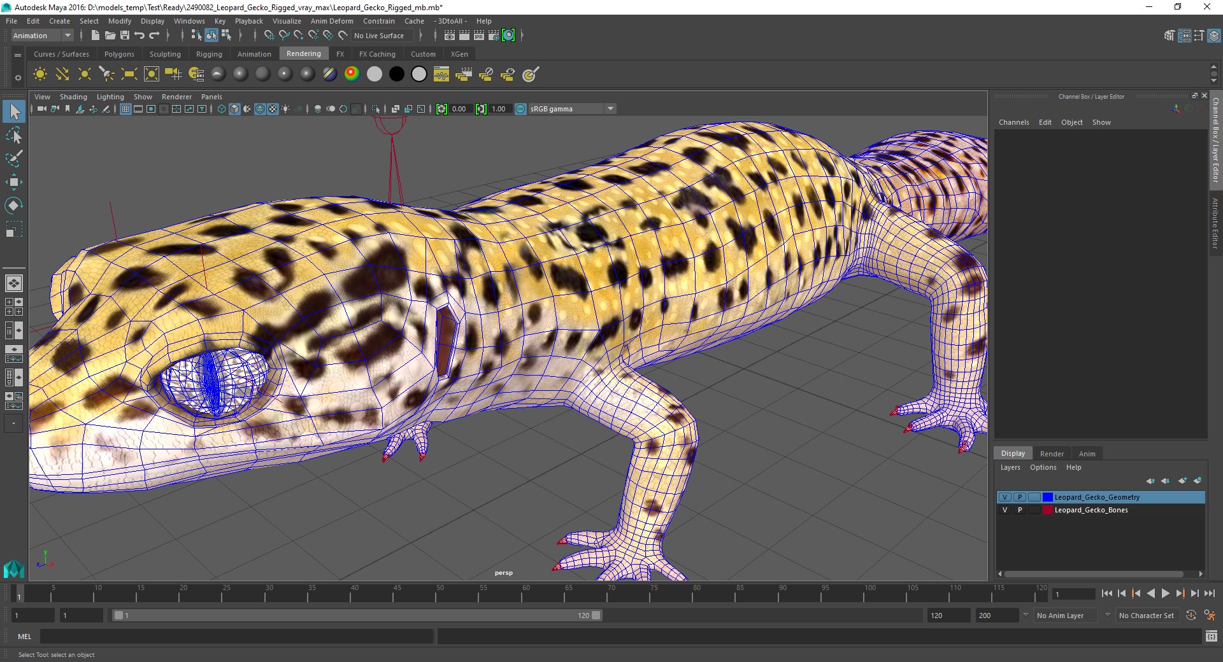
Task: Start IPR render from status line
Action: click(x=479, y=36)
